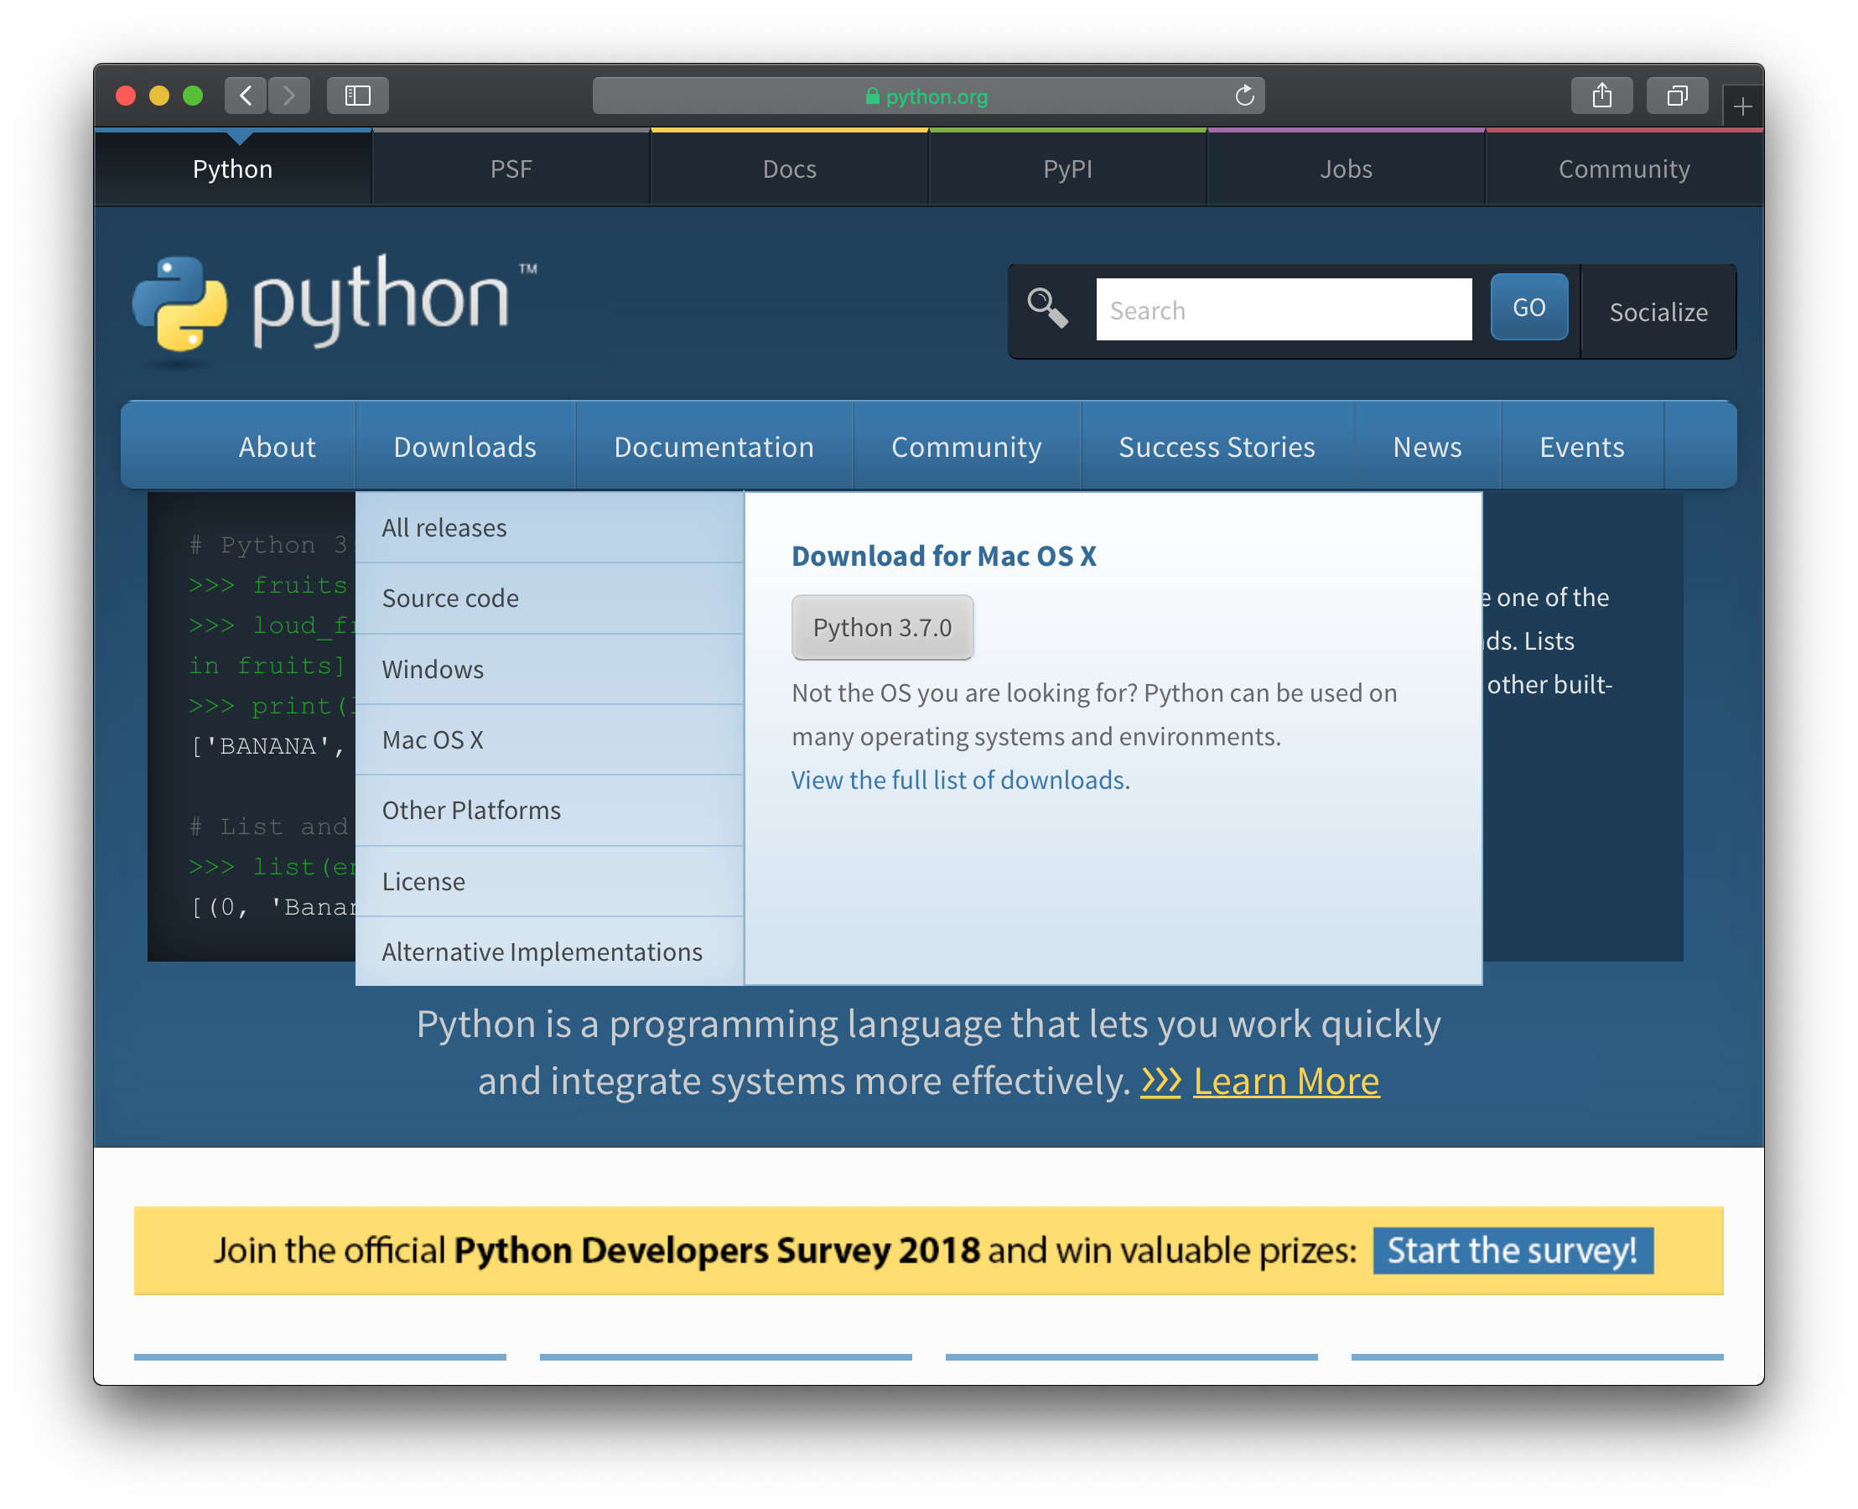
Task: Click the green full-screen window button
Action: (193, 96)
